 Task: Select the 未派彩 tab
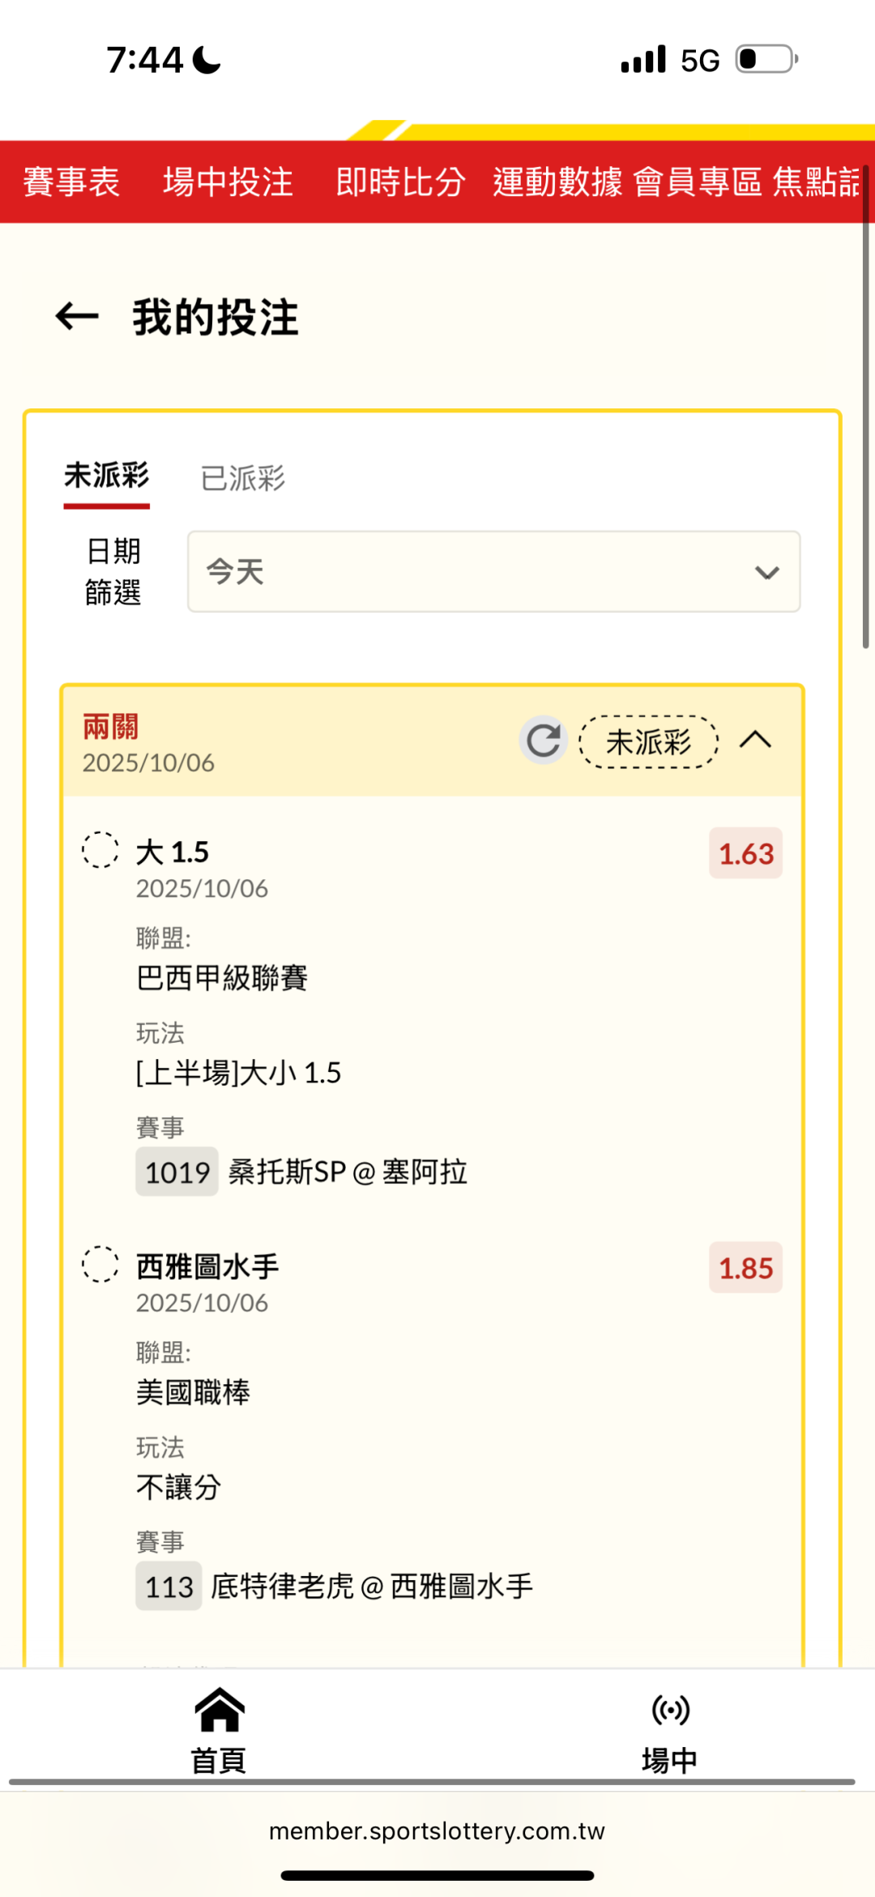pos(107,476)
